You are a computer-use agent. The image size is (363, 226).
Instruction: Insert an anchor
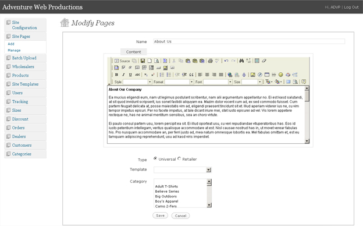244,75
